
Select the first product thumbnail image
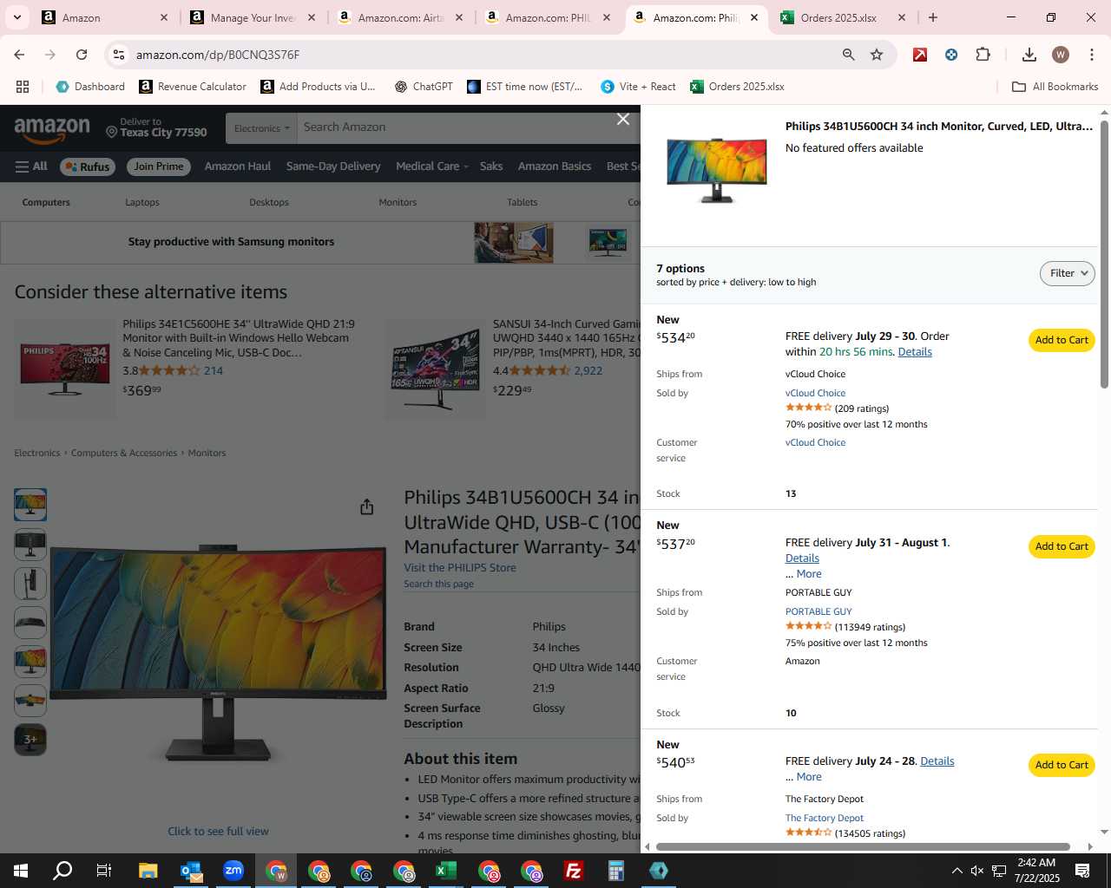tap(30, 505)
